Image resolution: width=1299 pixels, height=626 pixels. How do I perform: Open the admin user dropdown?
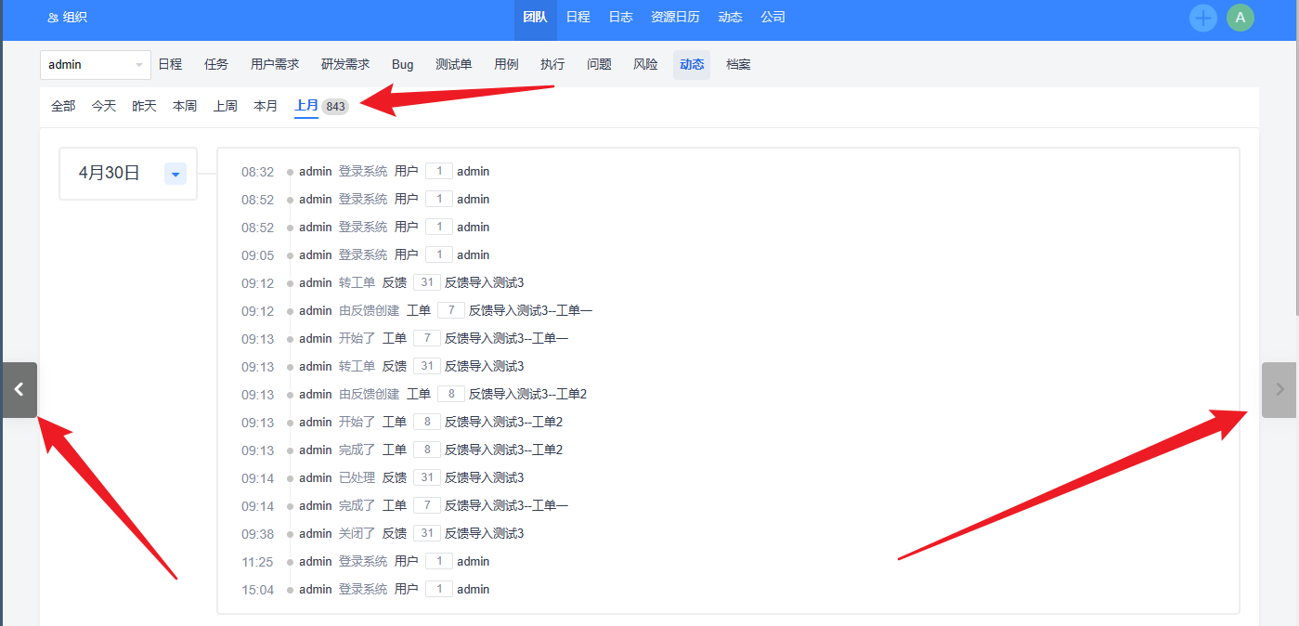click(96, 65)
